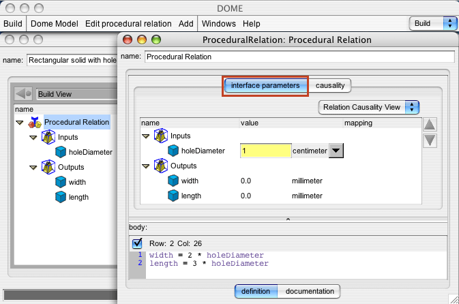Select 'width' label in Build View tree
459x304 pixels.
(x=77, y=182)
